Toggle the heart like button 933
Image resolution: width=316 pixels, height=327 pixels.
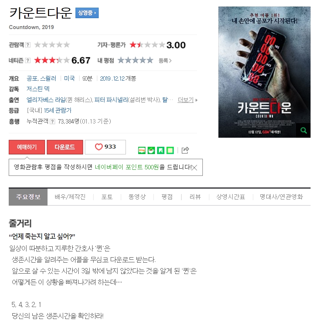(106, 147)
